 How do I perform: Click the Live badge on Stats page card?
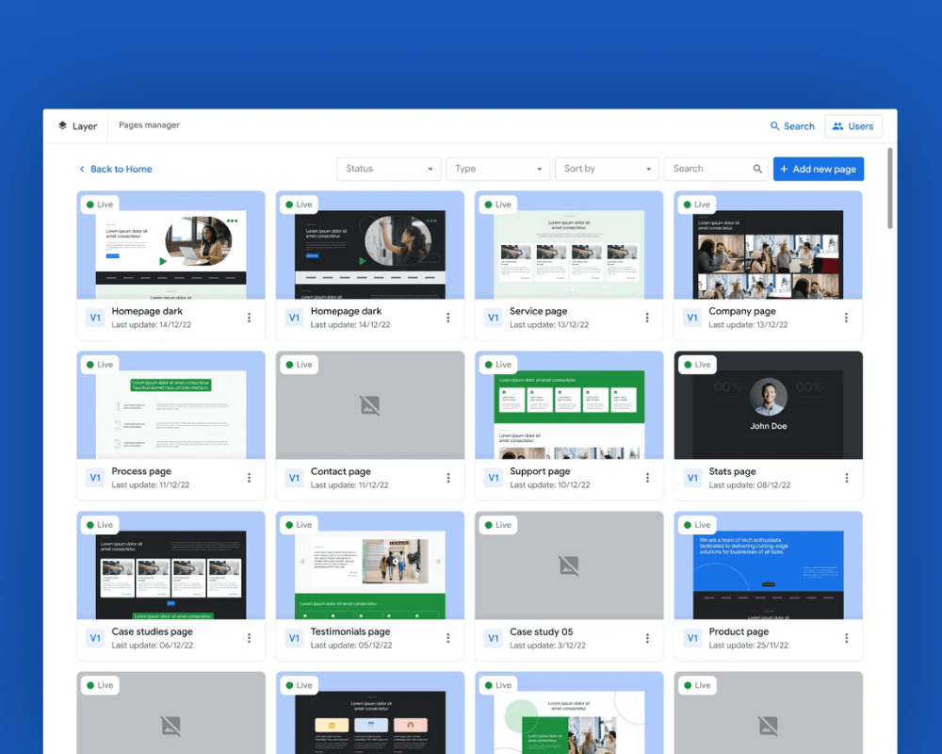point(697,365)
